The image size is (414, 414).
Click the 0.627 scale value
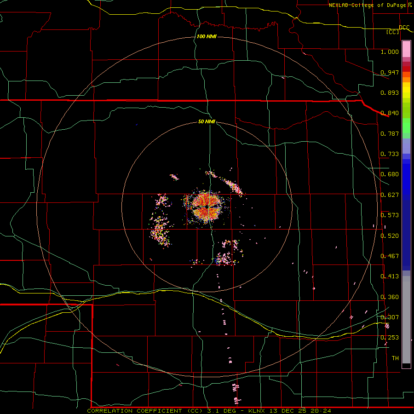coord(390,195)
